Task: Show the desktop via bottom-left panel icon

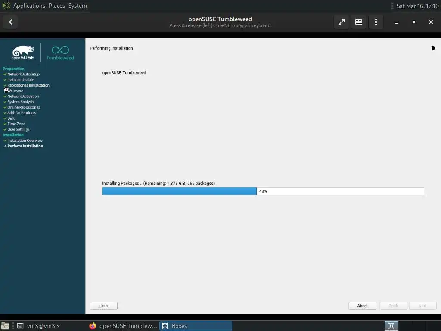Action: click(5, 326)
